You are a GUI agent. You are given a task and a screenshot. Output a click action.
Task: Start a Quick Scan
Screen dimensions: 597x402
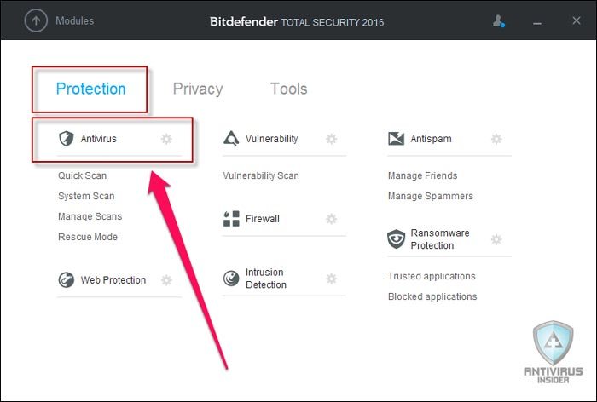tap(82, 175)
